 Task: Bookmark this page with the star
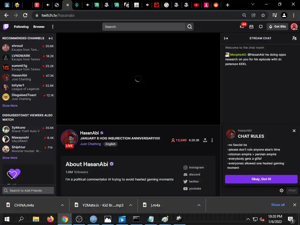pyautogui.click(x=263, y=15)
